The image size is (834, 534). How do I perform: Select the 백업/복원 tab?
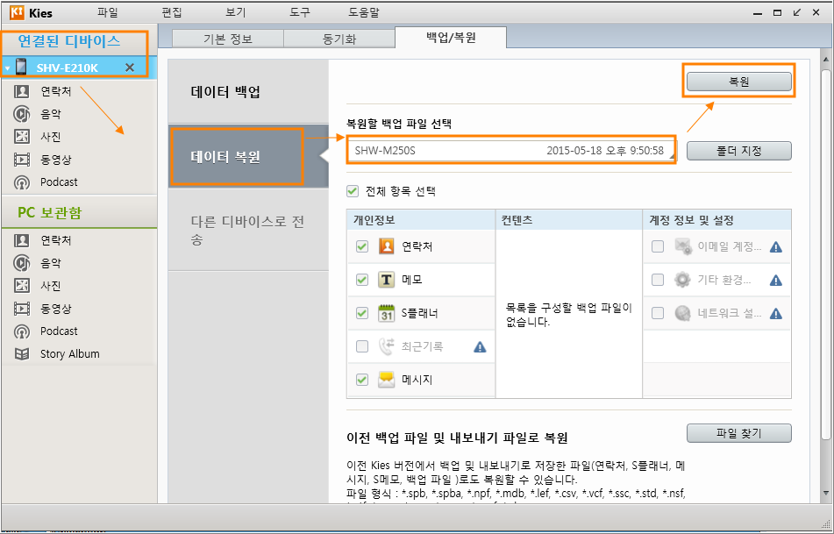[451, 37]
